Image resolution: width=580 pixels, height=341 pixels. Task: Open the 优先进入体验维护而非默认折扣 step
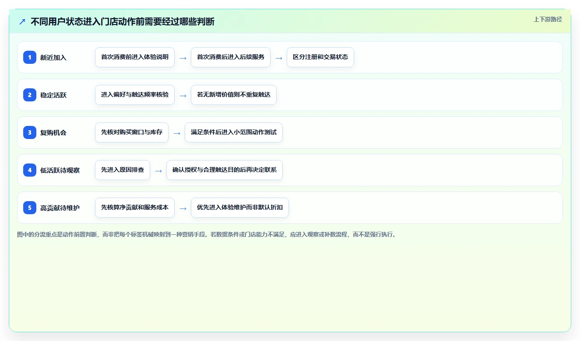pos(240,208)
